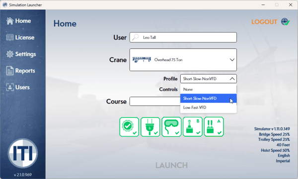Open the Settings menu item
298x179 pixels.
coord(21,54)
